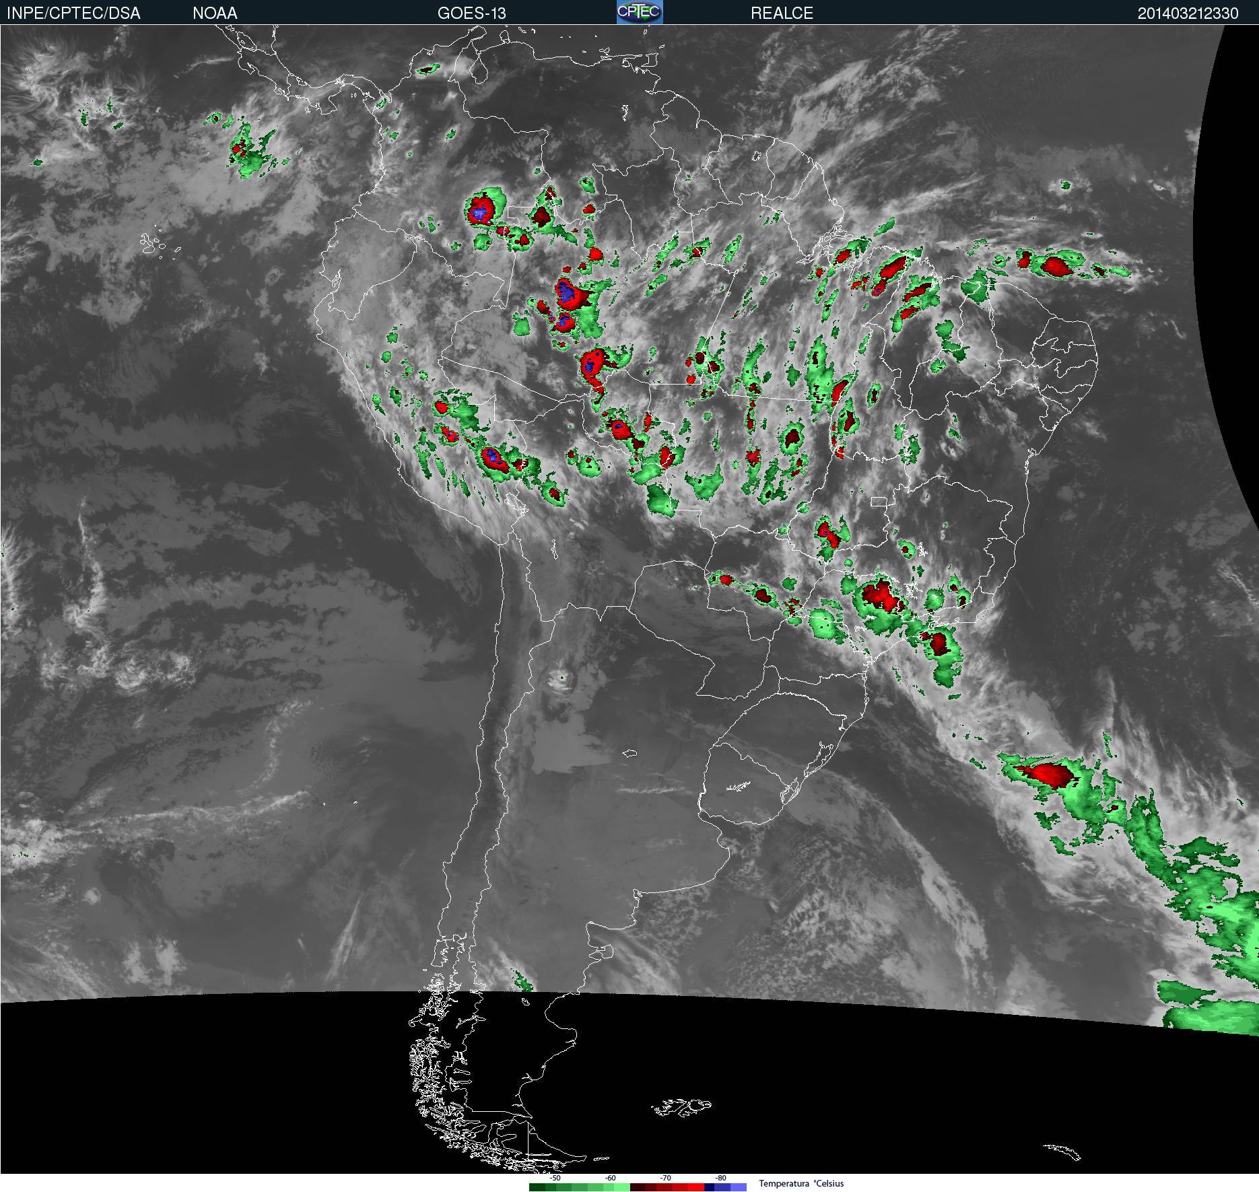Click the lightest green swatch on color bar
Viewport: 1259px width, 1192px height.
click(x=622, y=1187)
